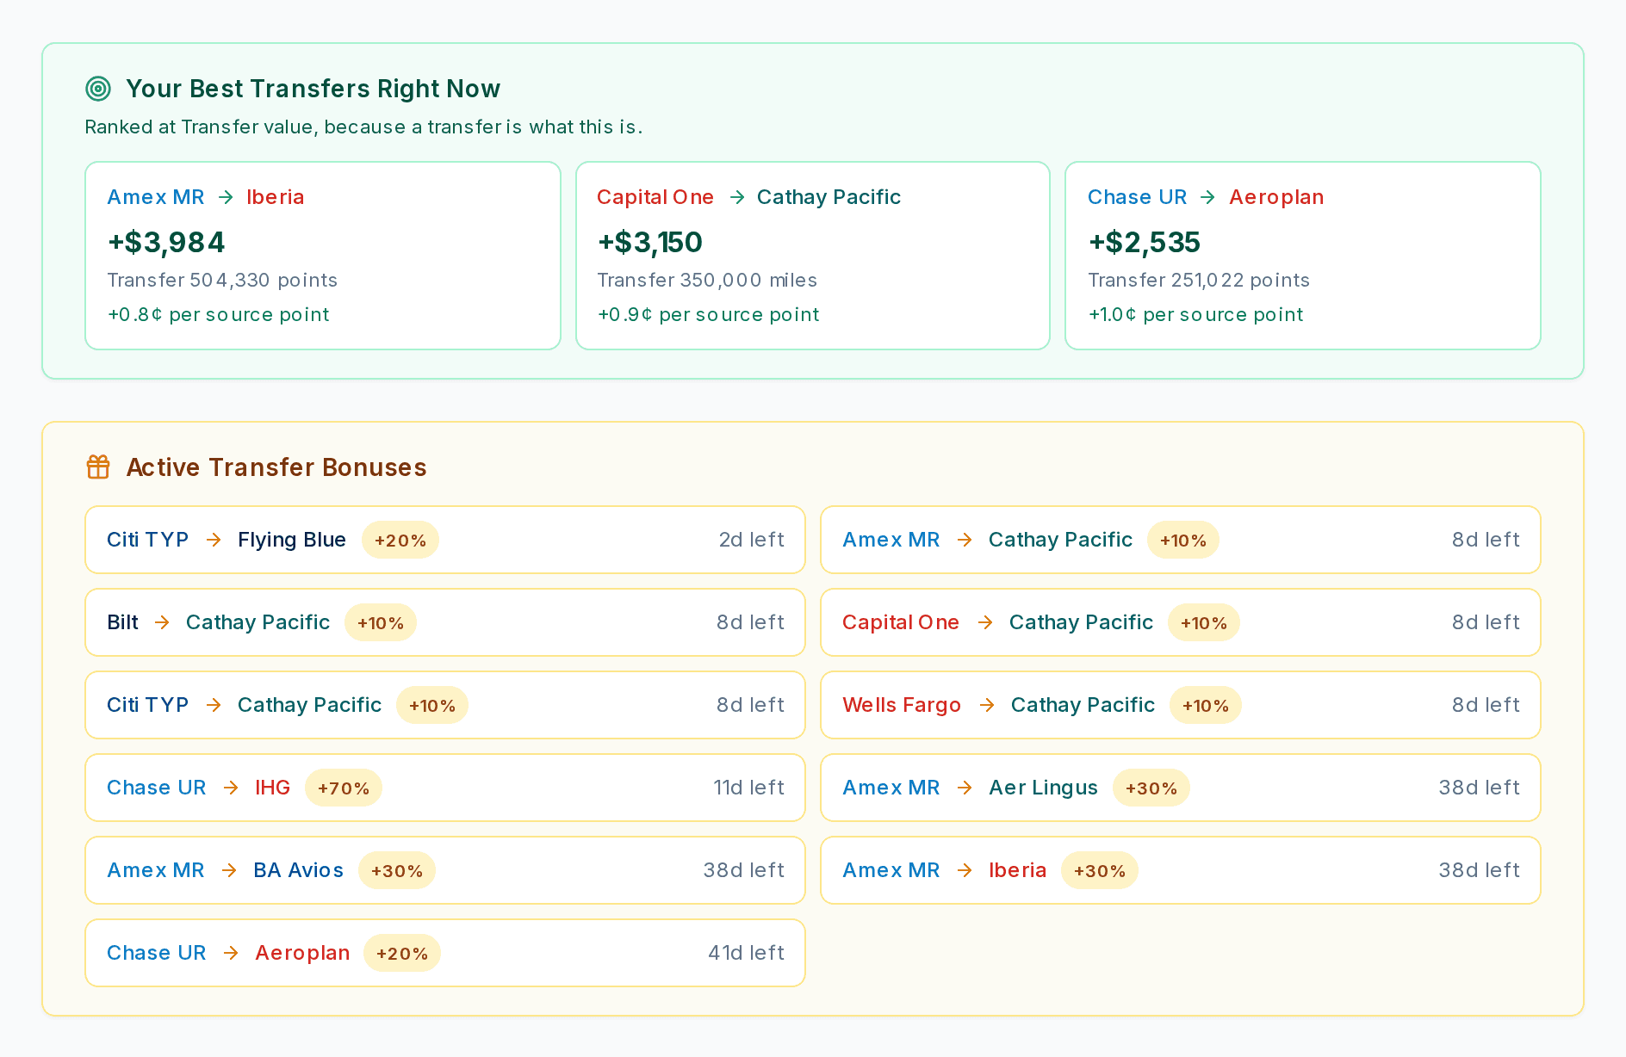The width and height of the screenshot is (1626, 1057).
Task: Click arrow icon in Chase UR Aeroplan bonus row
Action: [231, 953]
